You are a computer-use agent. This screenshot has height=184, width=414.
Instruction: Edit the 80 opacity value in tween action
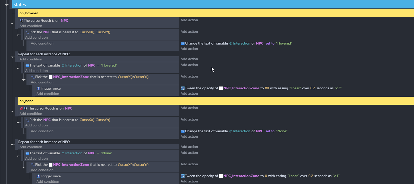267,88
